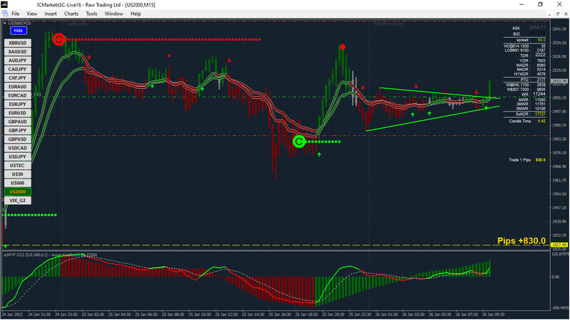This screenshot has height=320, width=570.
Task: Click the scMTF CCI indicator label
Action: point(50,255)
